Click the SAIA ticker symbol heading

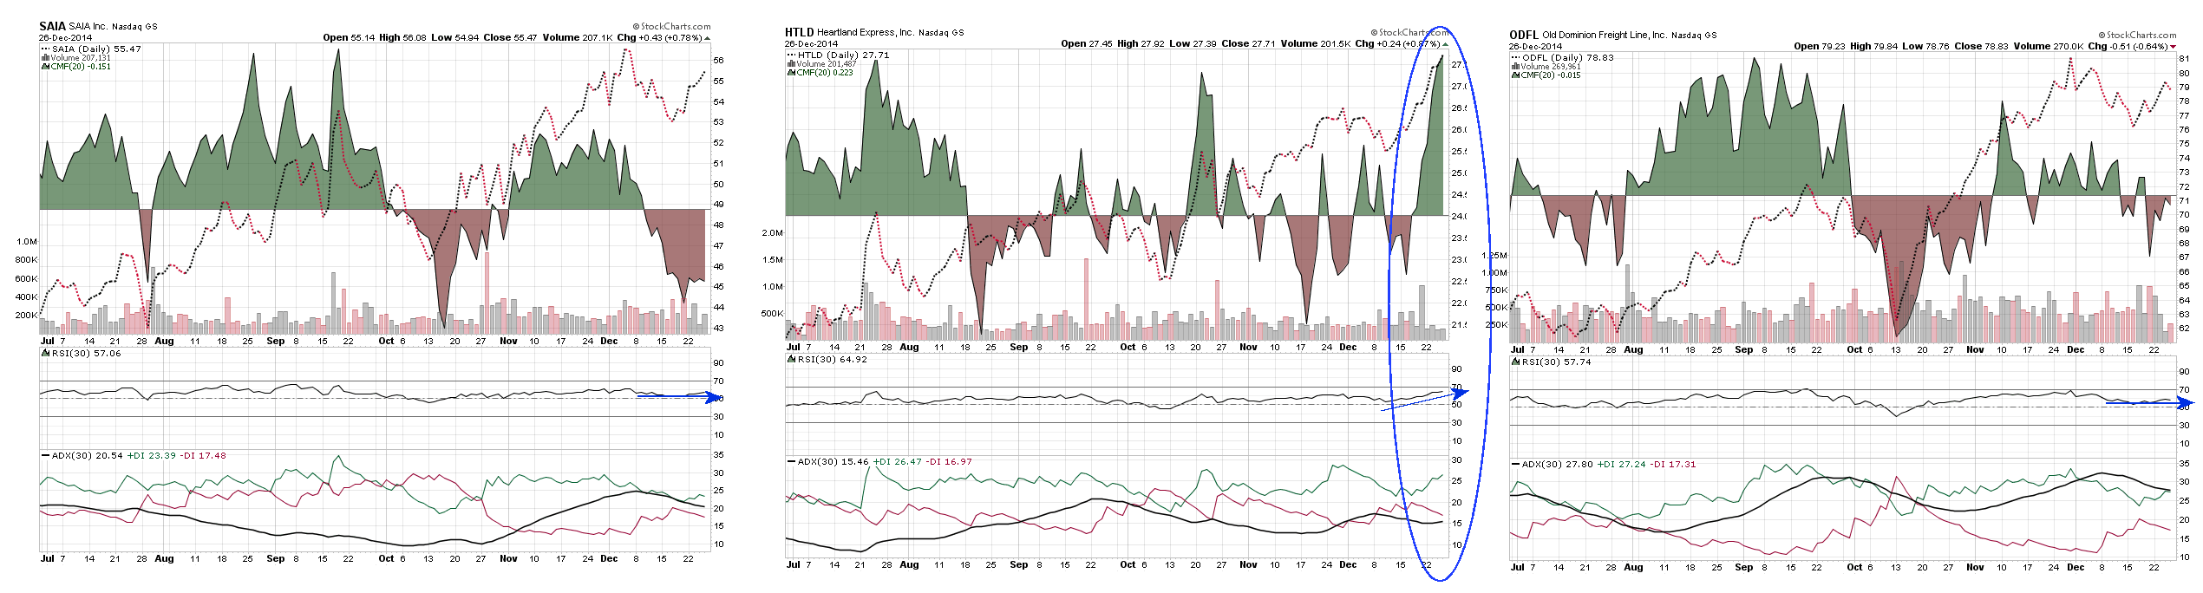tap(52, 26)
